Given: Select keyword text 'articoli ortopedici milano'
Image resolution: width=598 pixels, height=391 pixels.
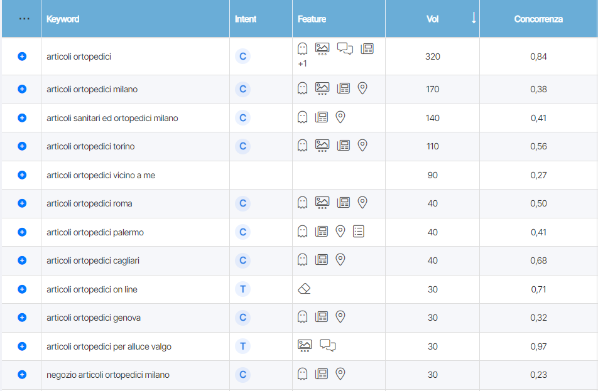Looking at the screenshot, I should [x=92, y=89].
